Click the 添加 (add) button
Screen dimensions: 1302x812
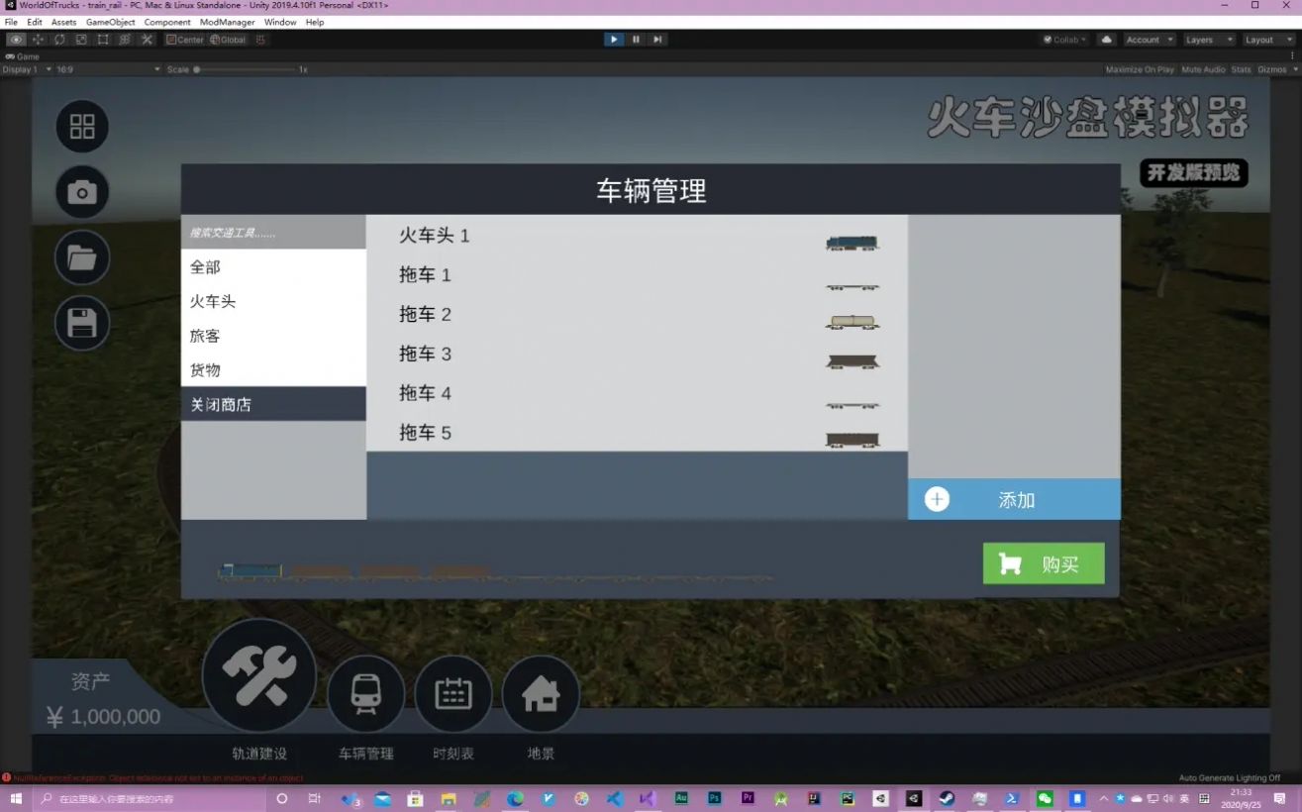1013,499
